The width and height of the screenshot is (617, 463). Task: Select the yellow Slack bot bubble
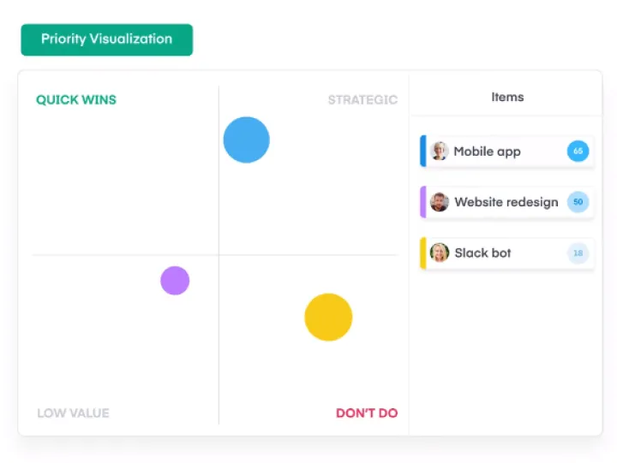tap(328, 318)
